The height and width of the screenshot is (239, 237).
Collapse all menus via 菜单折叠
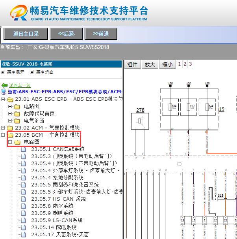tap(44, 72)
